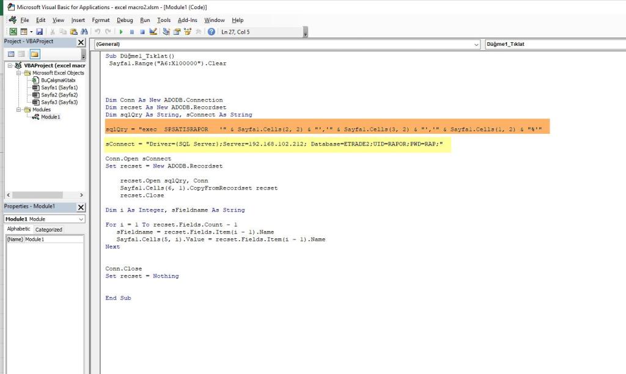Collapse the Modules folder node
This screenshot has width=626, height=374.
tap(19, 109)
